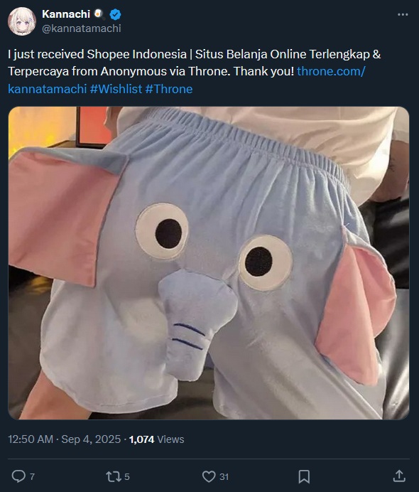Open the elephant shorts photo
This screenshot has height=492, width=419.
(209, 263)
